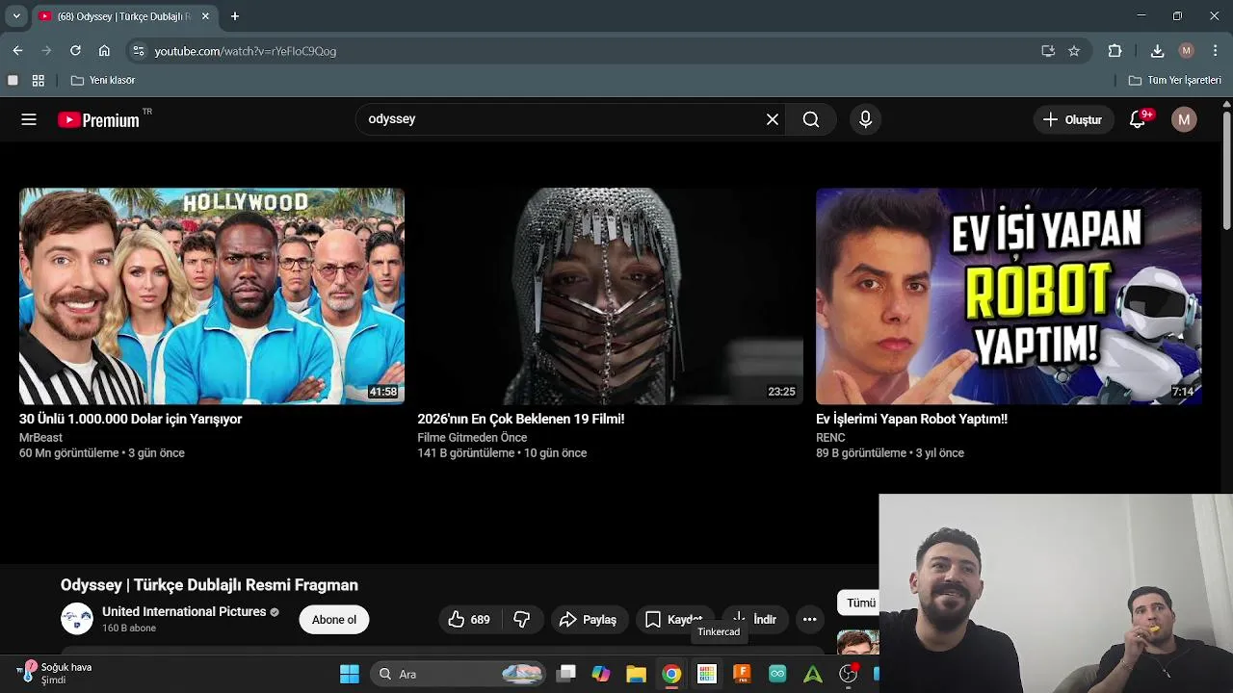Reload the page with the refresh icon
Viewport: 1233px width, 693px height.
coord(75,51)
